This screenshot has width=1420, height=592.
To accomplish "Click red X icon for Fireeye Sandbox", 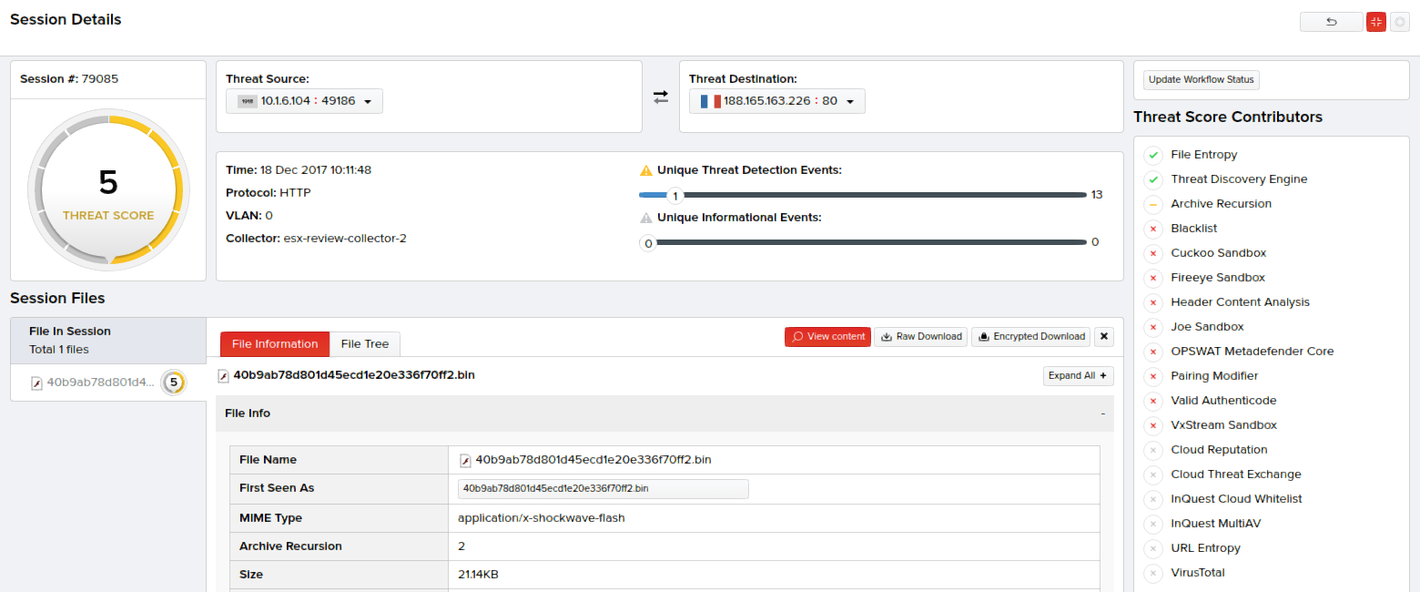I will coord(1153,278).
